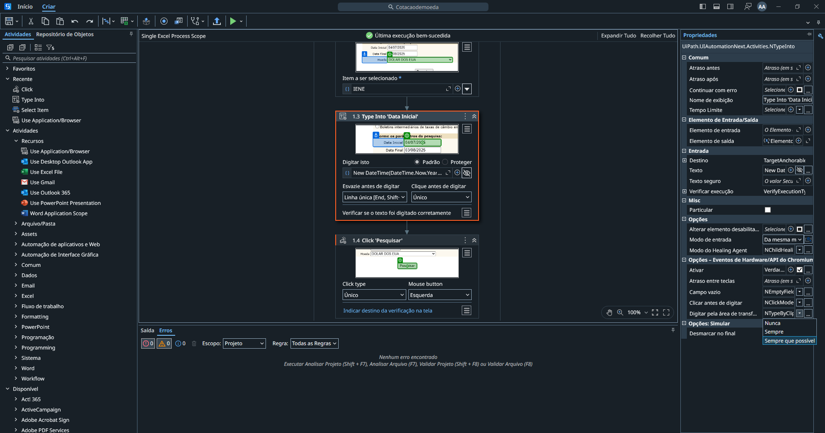Save the project with the floppy disk icon
825x433 pixels.
pyautogui.click(x=9, y=21)
